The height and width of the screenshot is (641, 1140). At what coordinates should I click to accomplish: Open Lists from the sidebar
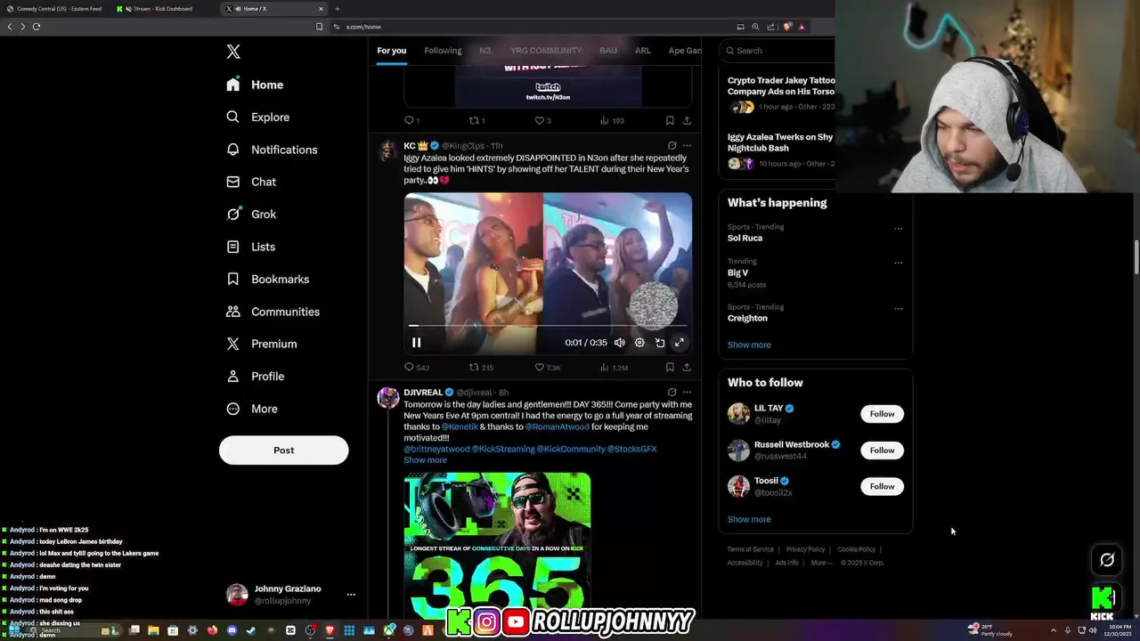[x=250, y=247]
